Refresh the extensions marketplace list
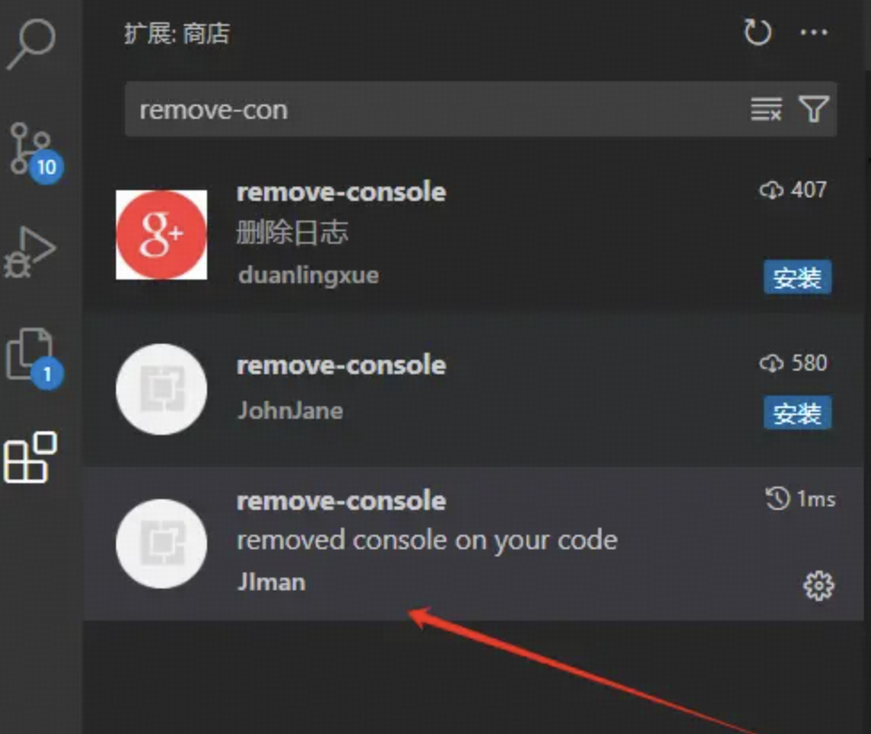This screenshot has height=734, width=871. coord(758,32)
